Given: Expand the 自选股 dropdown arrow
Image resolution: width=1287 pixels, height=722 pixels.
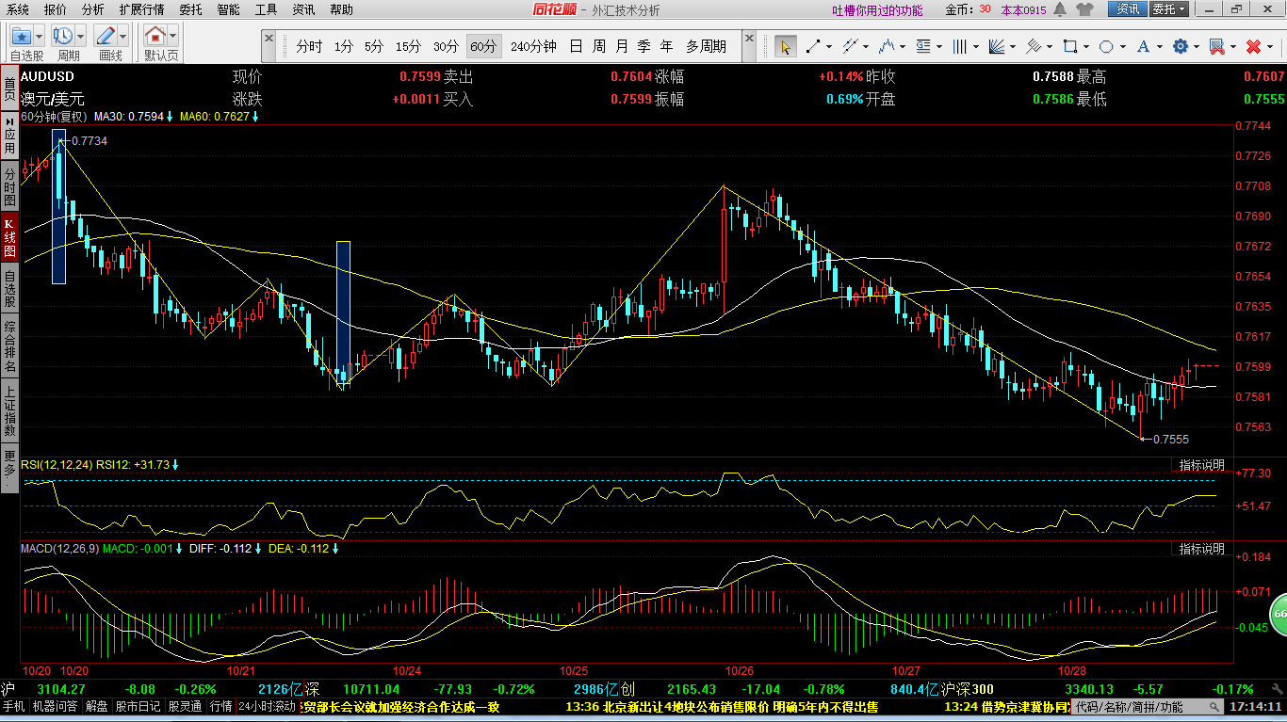Looking at the screenshot, I should coord(40,37).
